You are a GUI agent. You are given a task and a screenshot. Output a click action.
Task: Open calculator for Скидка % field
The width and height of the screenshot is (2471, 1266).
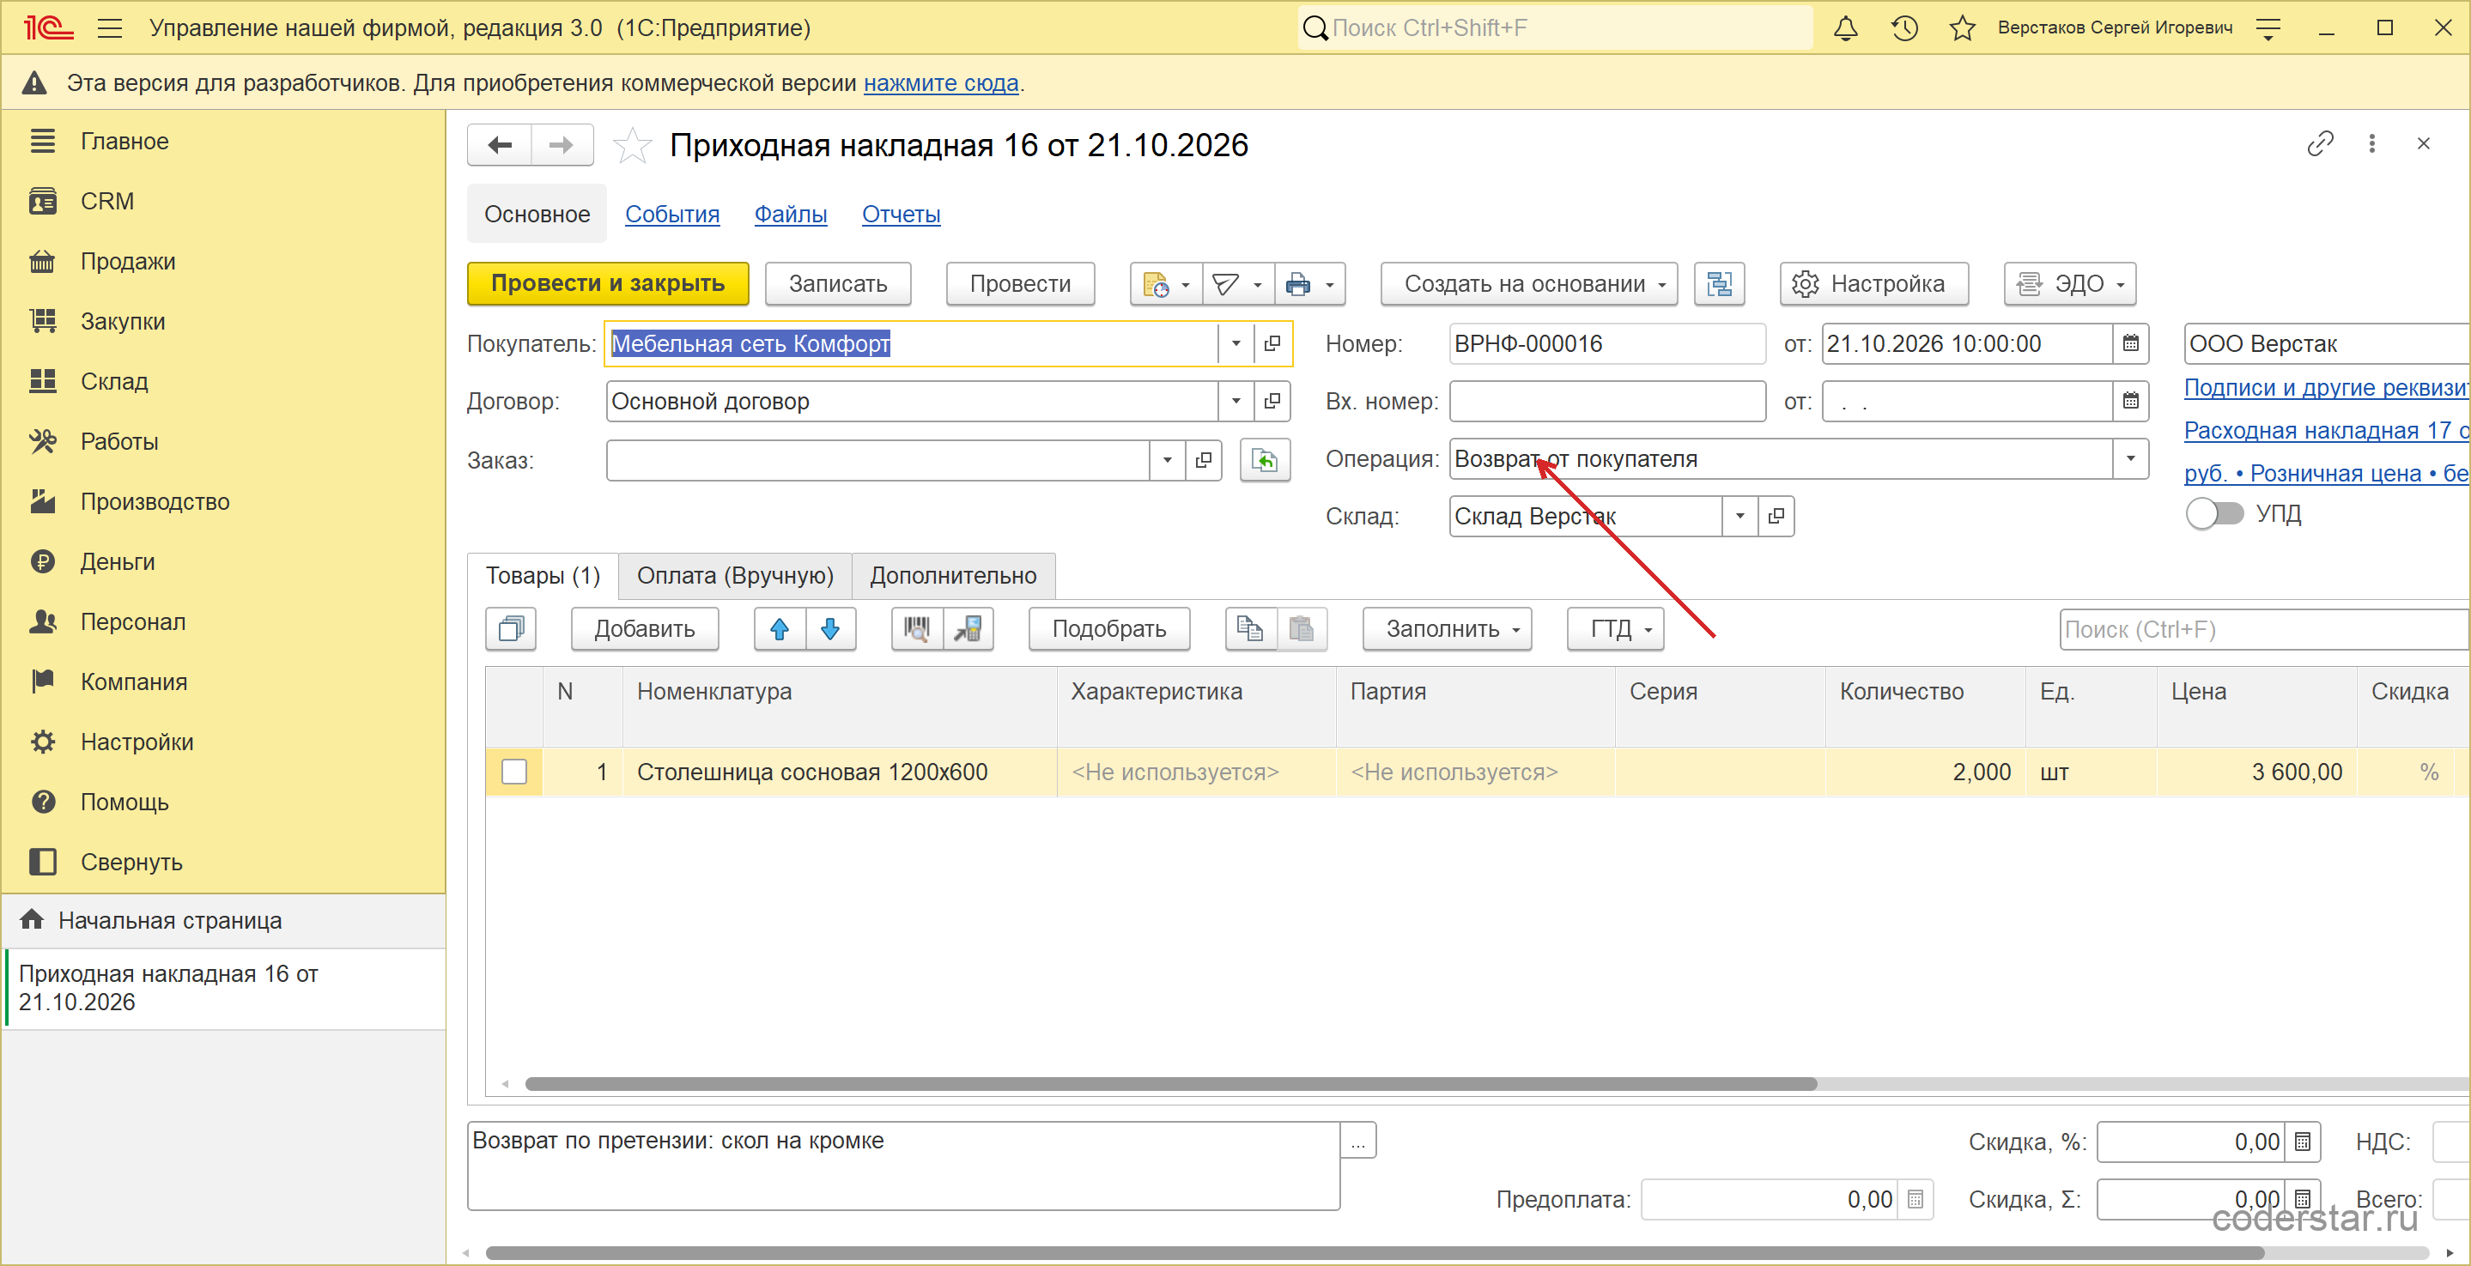point(2301,1142)
